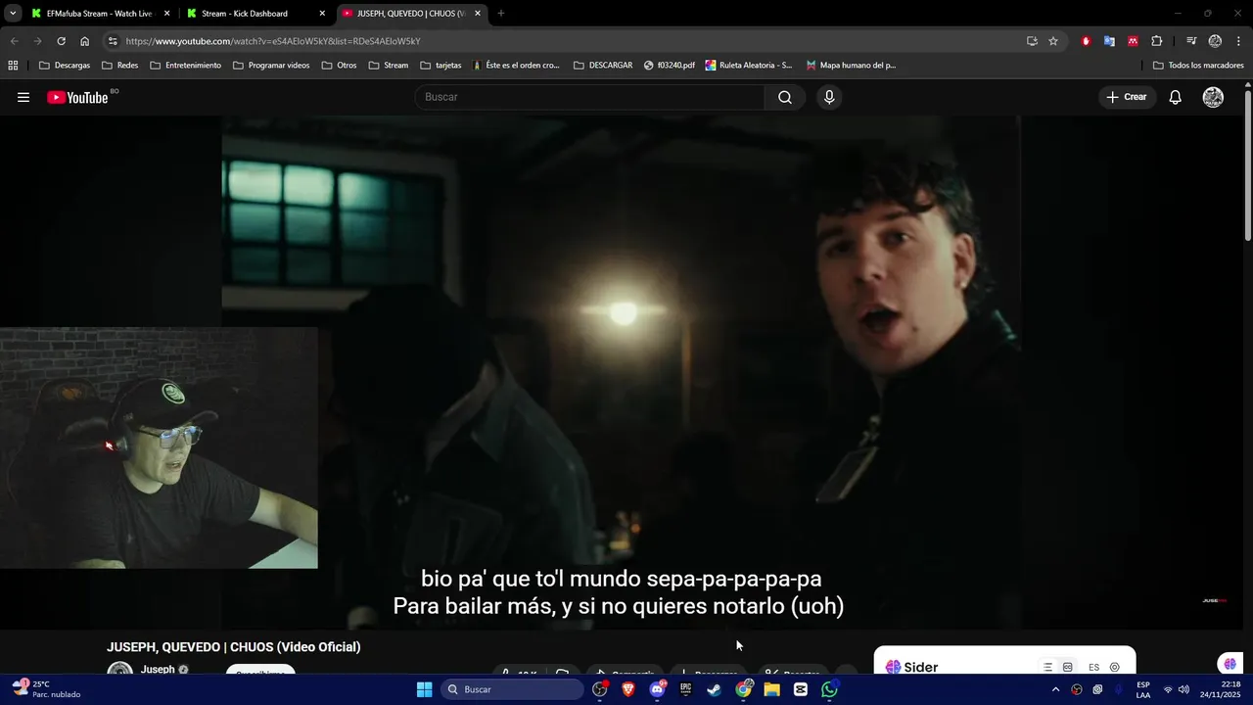Open the red record extension icon
The width and height of the screenshot is (1253, 705).
pos(1086,41)
